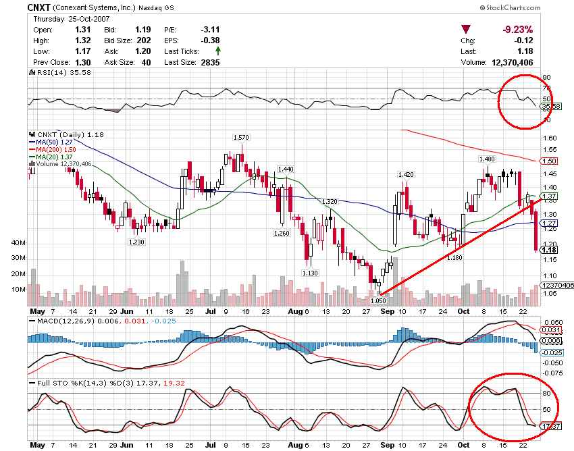
Task: Click the 'MA(20) 1.37' legend text
Action: 54,157
